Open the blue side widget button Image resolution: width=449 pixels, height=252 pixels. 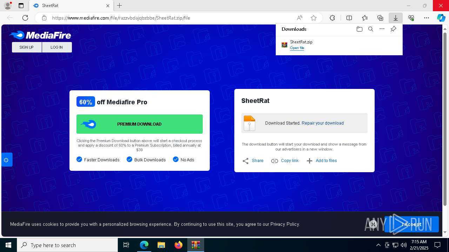7,160
